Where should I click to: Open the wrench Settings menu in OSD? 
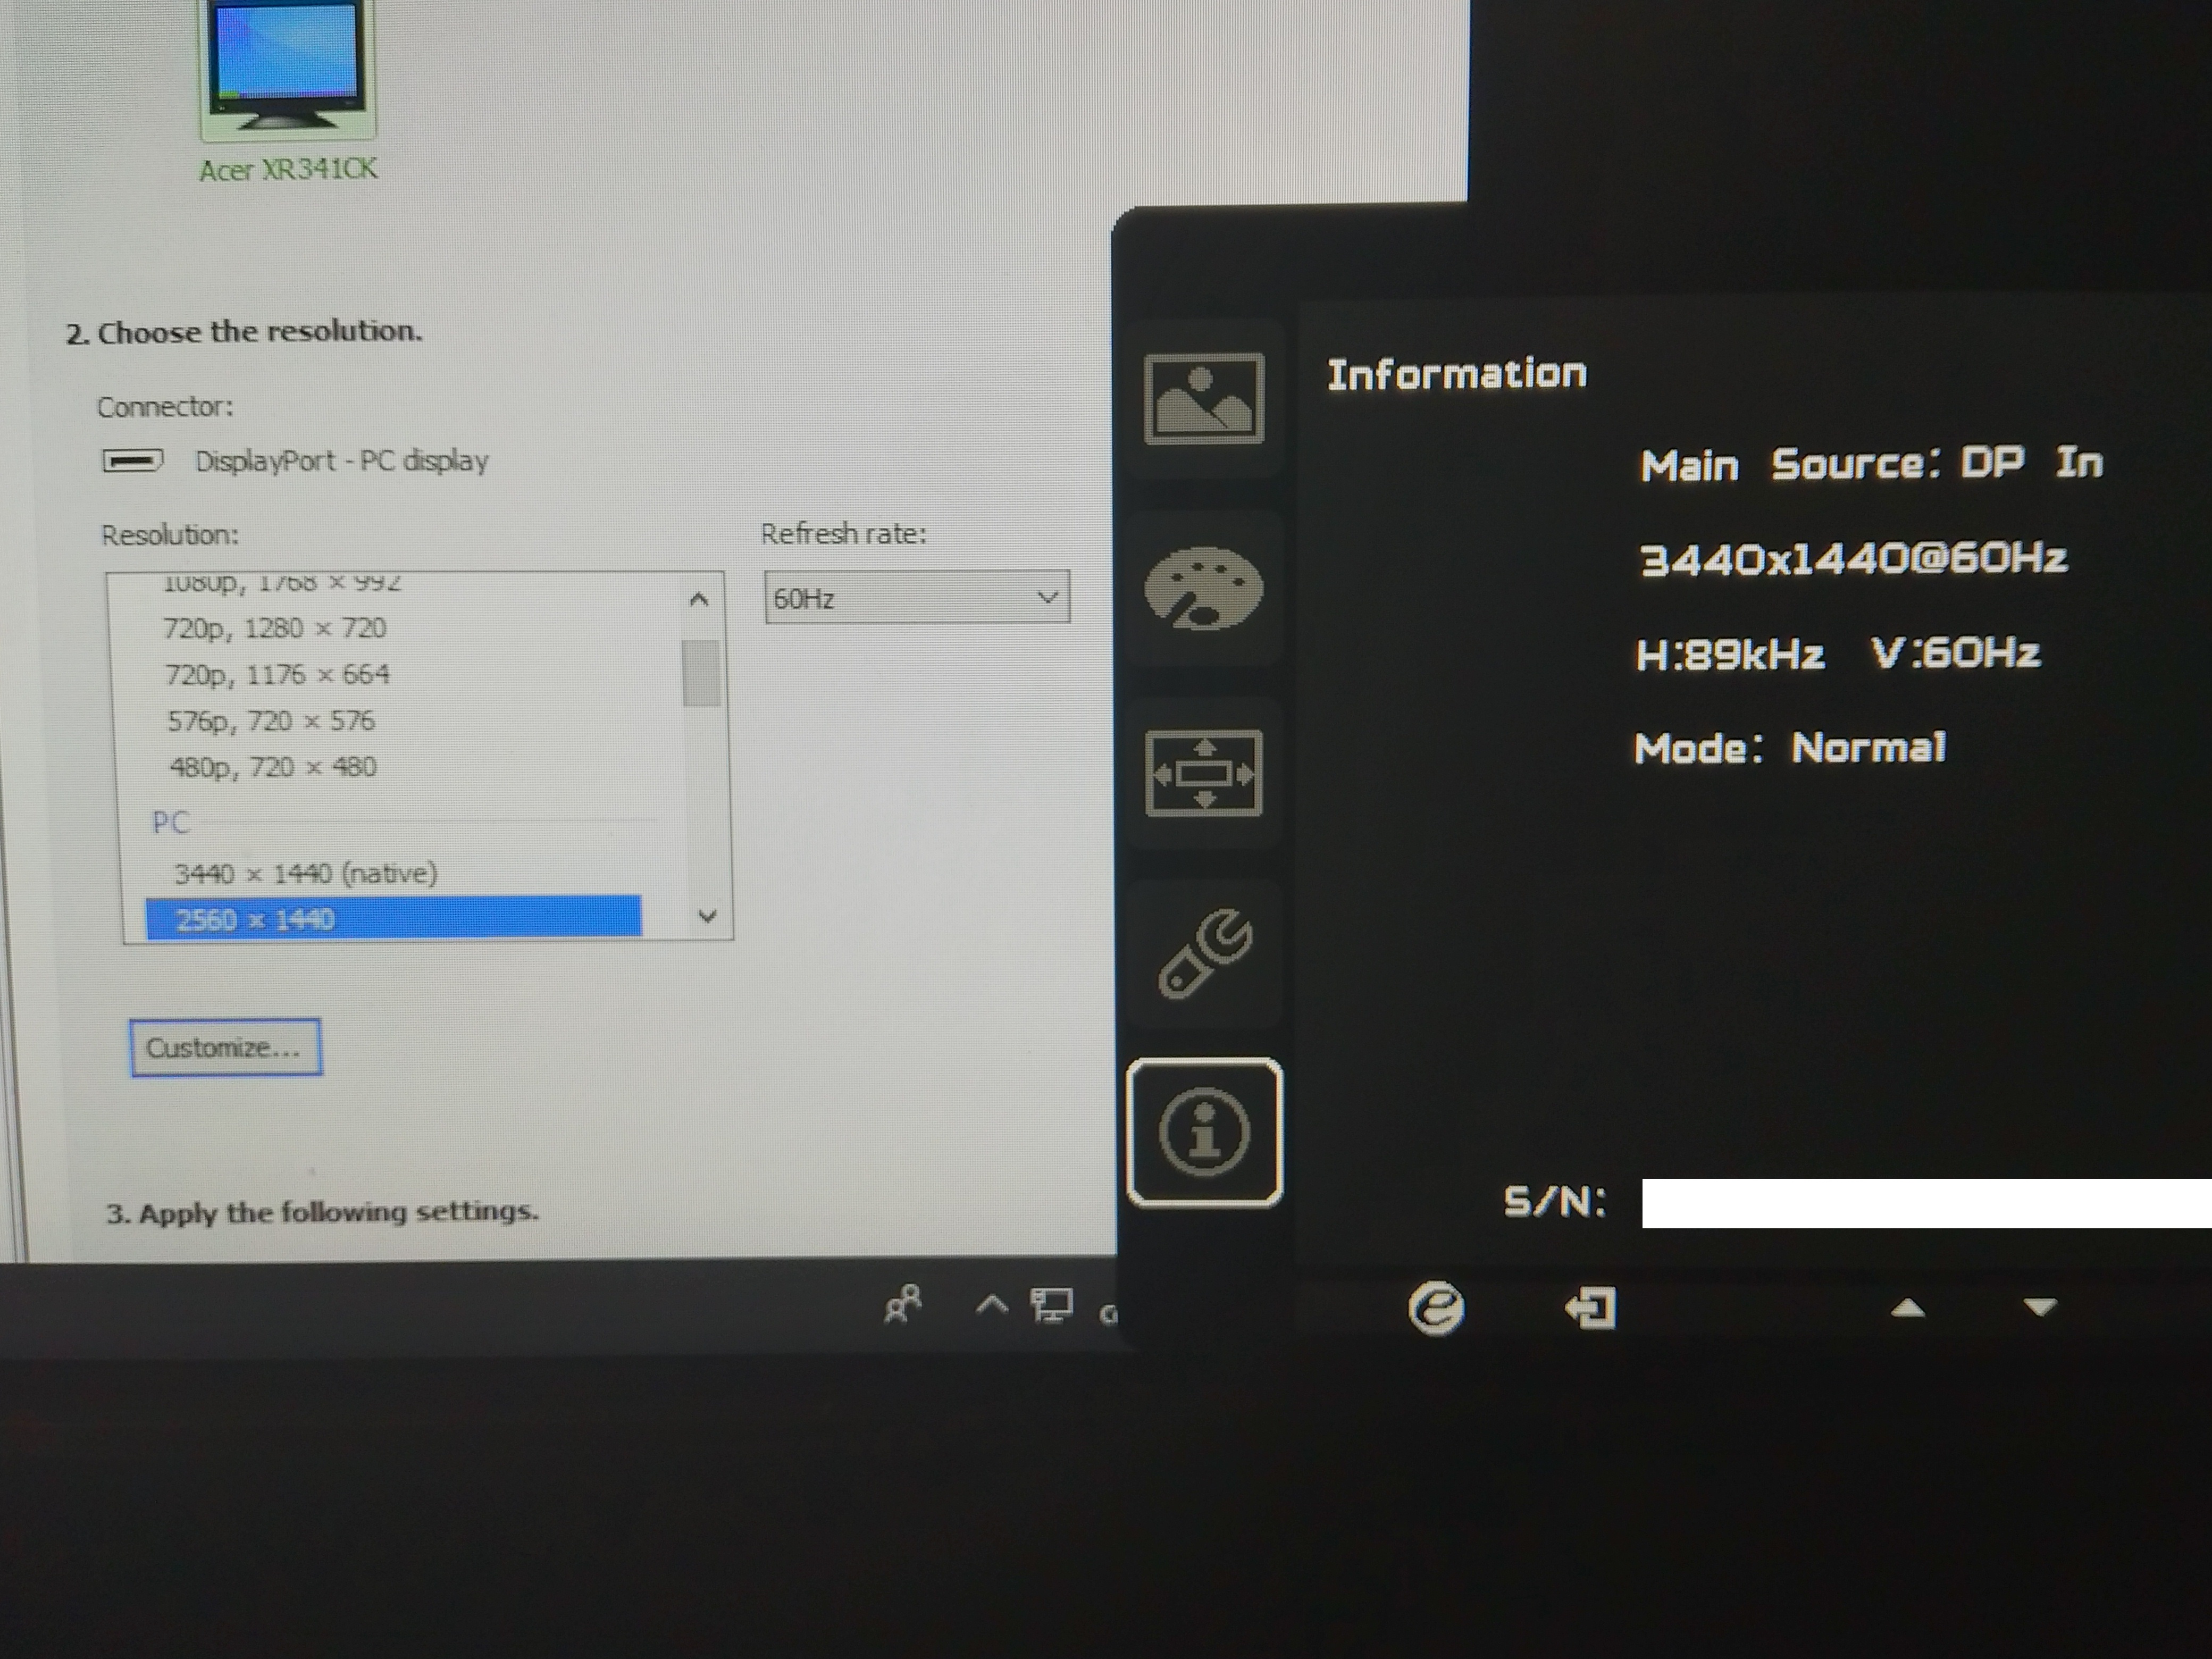tap(1205, 954)
